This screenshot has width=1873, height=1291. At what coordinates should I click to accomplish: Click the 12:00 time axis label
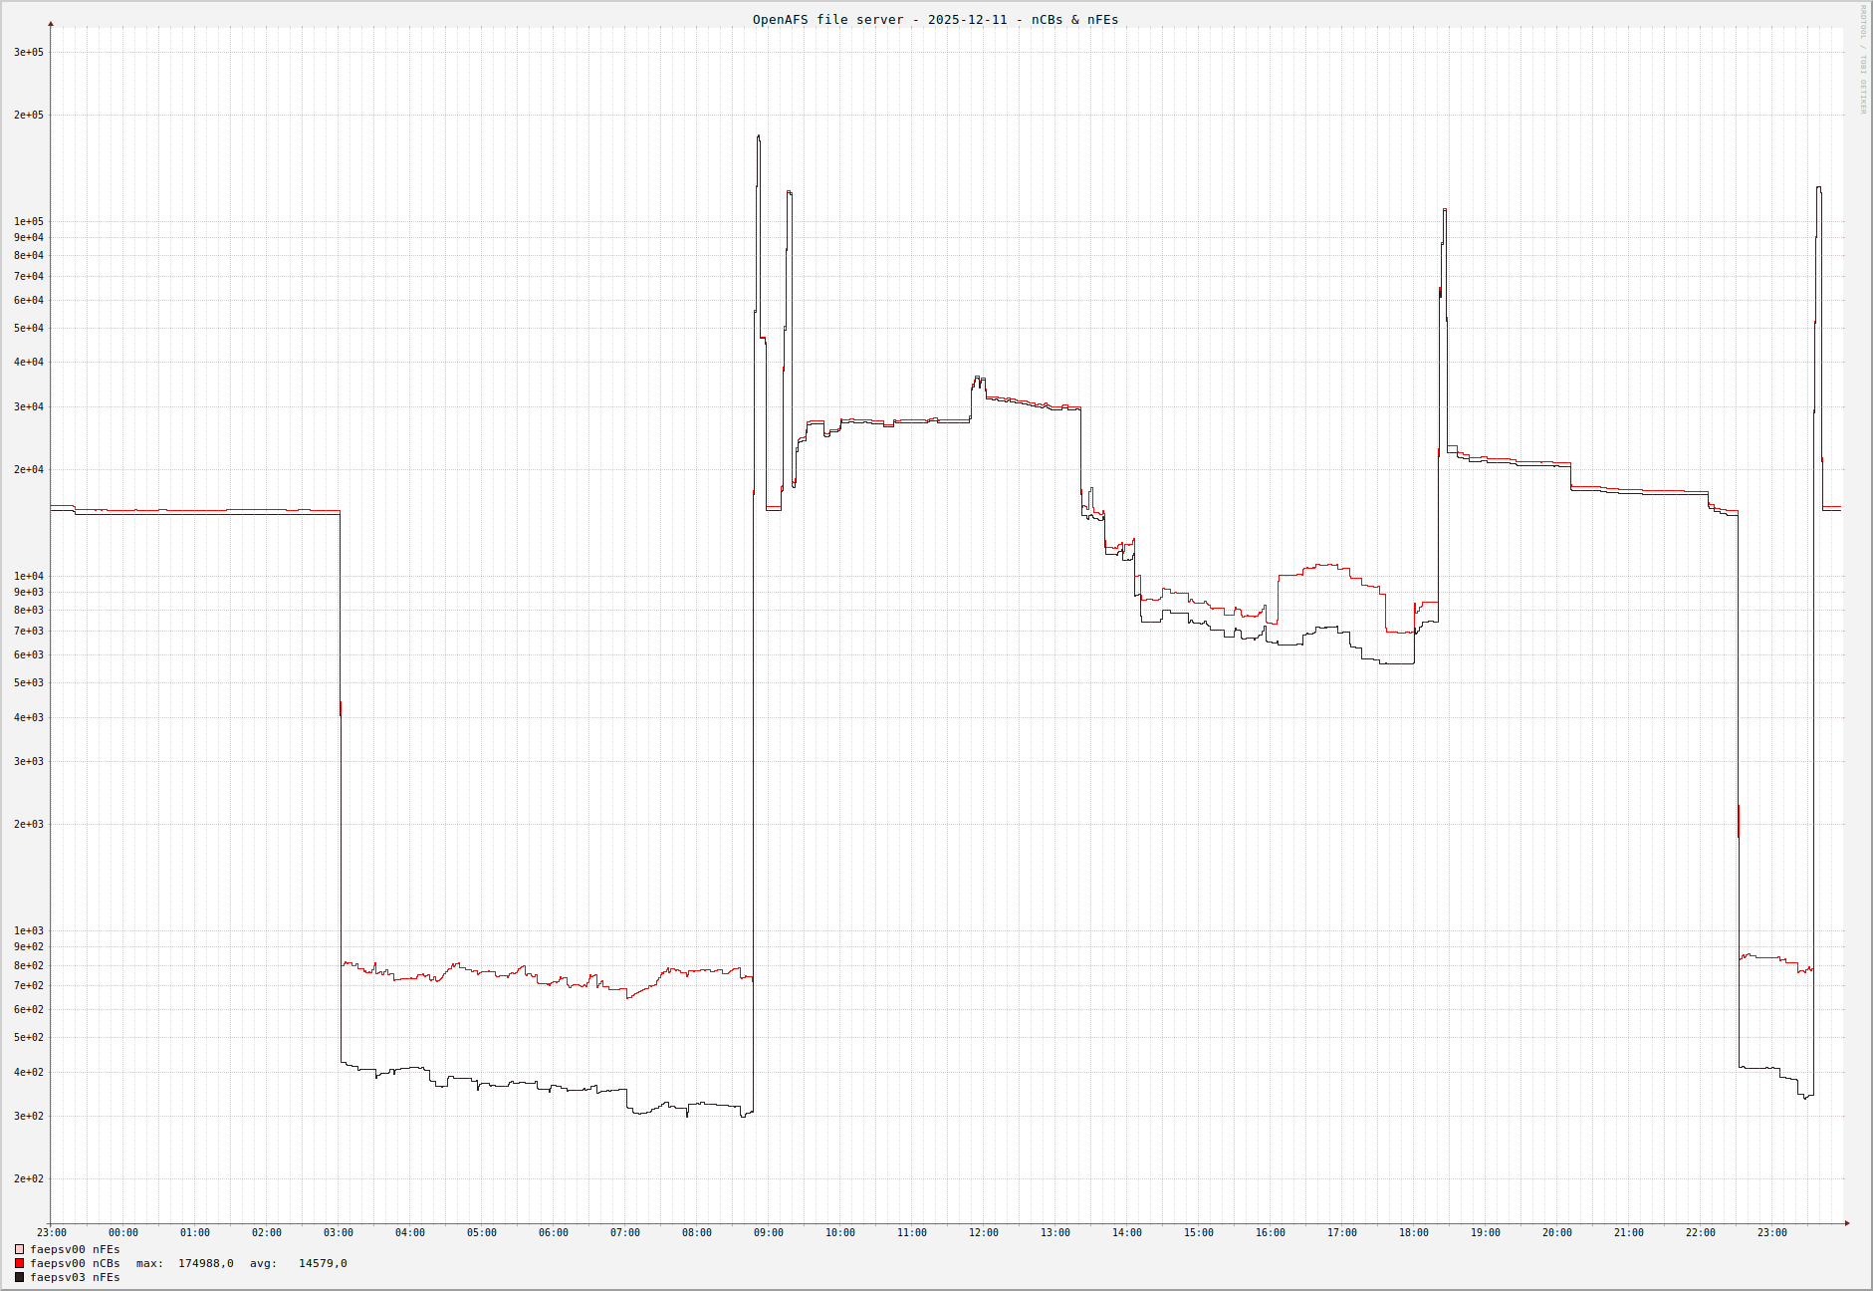point(984,1232)
